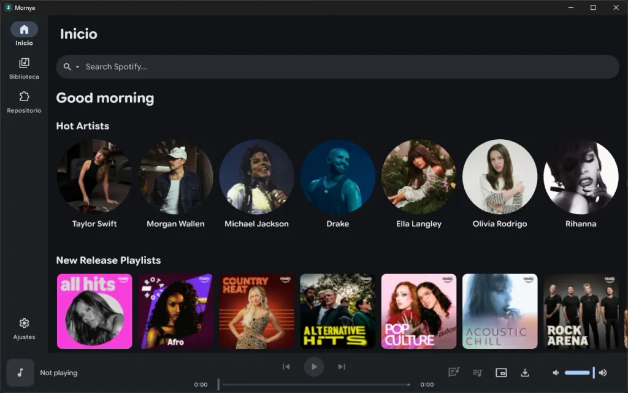Enable picture-in-picture mini player
Viewport: 628px width, 393px height.
[501, 373]
